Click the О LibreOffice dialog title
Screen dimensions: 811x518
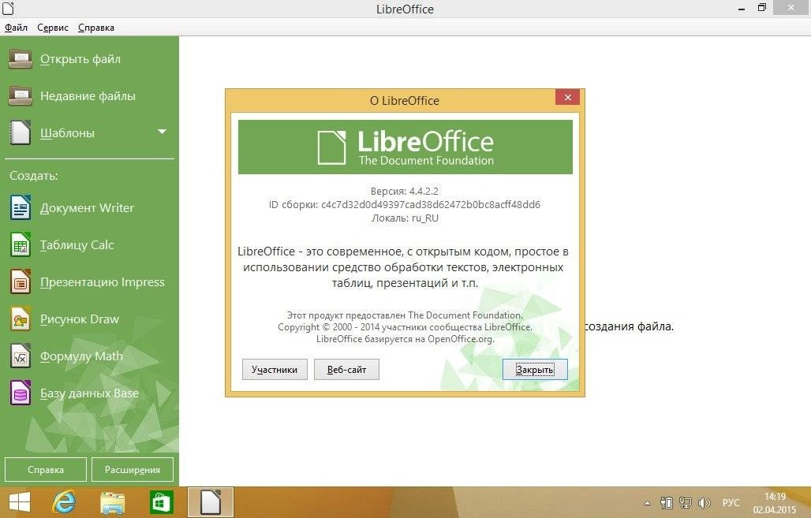(x=405, y=101)
